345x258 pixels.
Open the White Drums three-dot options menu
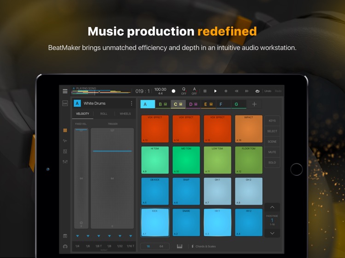click(x=132, y=103)
